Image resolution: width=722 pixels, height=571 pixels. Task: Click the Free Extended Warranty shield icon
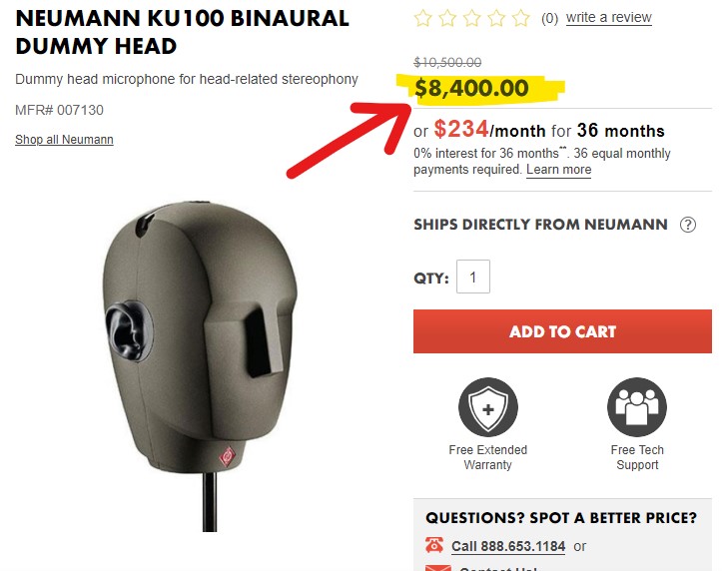click(487, 407)
